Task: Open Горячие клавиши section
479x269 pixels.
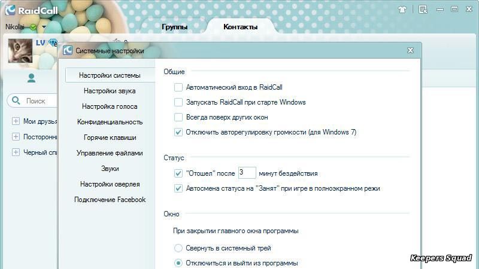Action: click(110, 137)
